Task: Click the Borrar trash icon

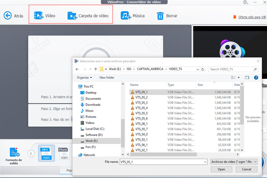Action: pyautogui.click(x=160, y=16)
